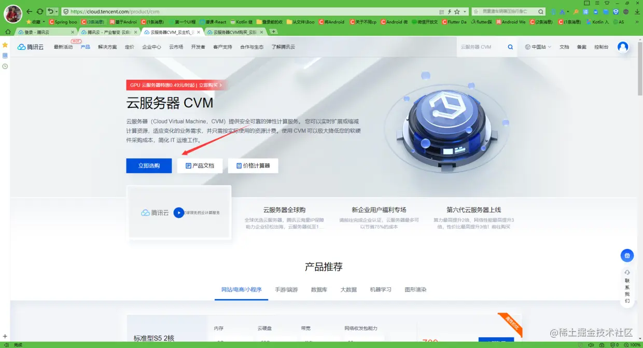Open the key password manager extension
Viewport: 643px width, 348px height.
[x=576, y=11]
